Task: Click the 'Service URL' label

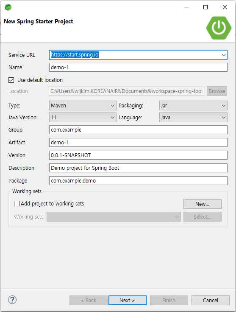Action: [x=22, y=55]
